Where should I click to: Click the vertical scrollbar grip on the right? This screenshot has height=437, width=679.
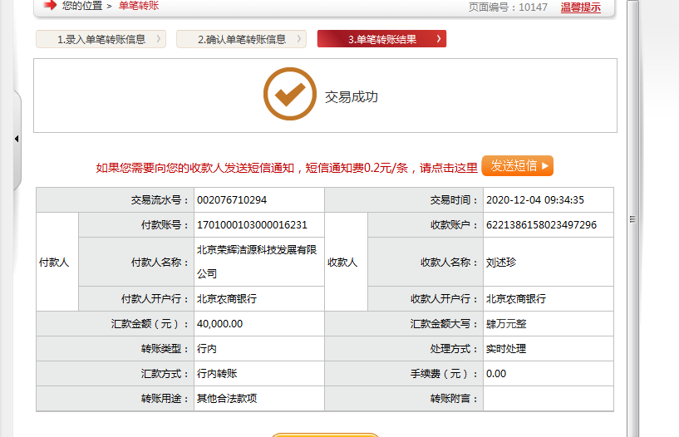pos(632,219)
